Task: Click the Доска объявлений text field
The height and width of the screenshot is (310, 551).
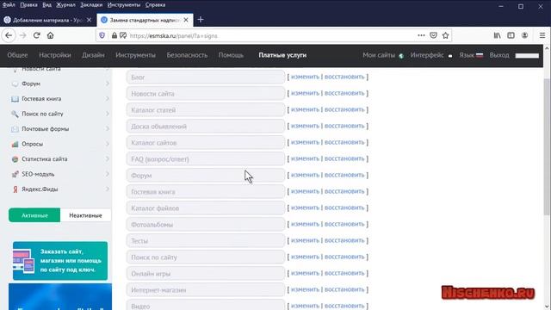Action: click(206, 127)
